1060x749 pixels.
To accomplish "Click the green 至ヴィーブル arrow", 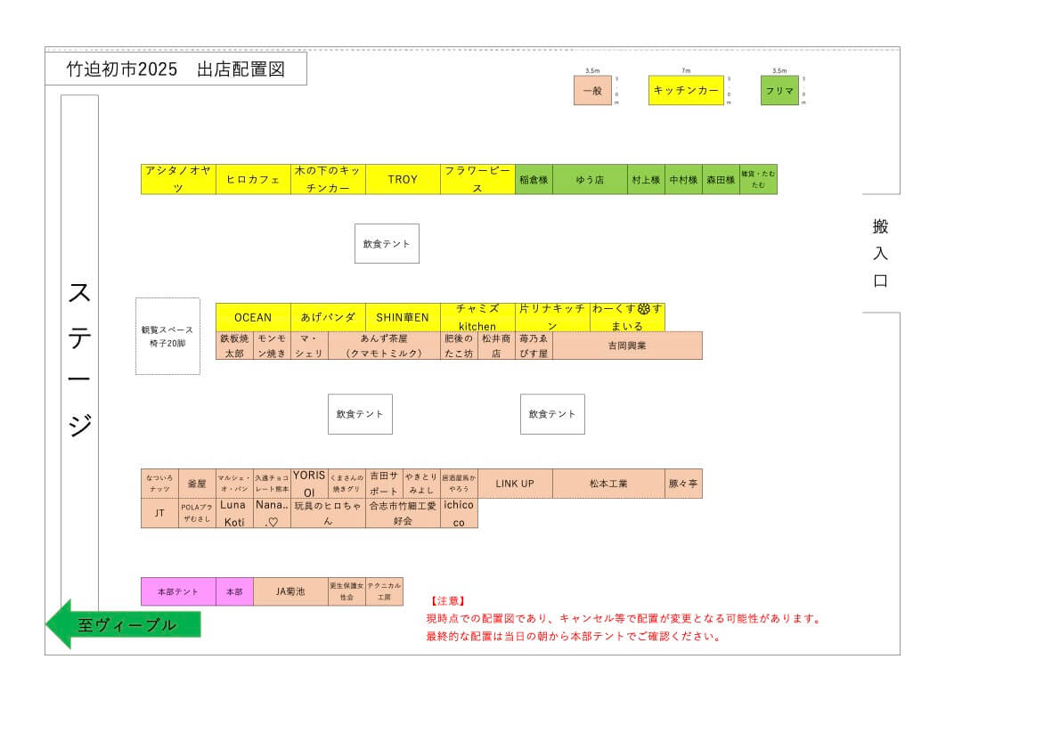I will (124, 624).
